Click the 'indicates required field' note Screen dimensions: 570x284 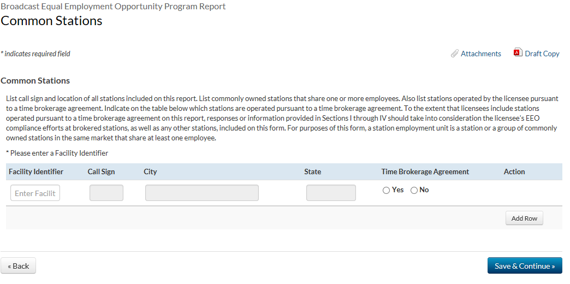(35, 54)
